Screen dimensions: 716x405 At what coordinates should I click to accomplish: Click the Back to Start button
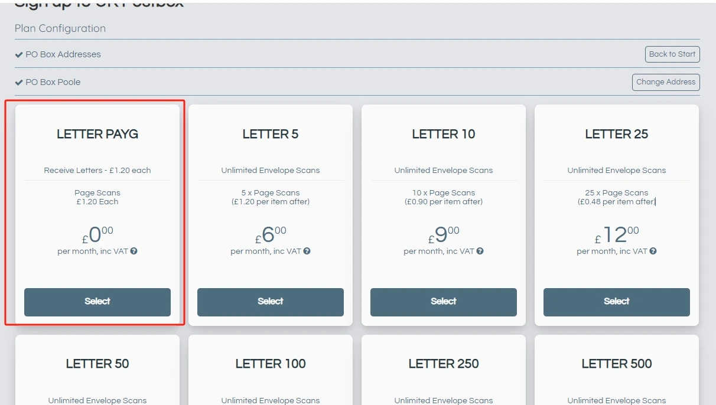click(x=672, y=54)
